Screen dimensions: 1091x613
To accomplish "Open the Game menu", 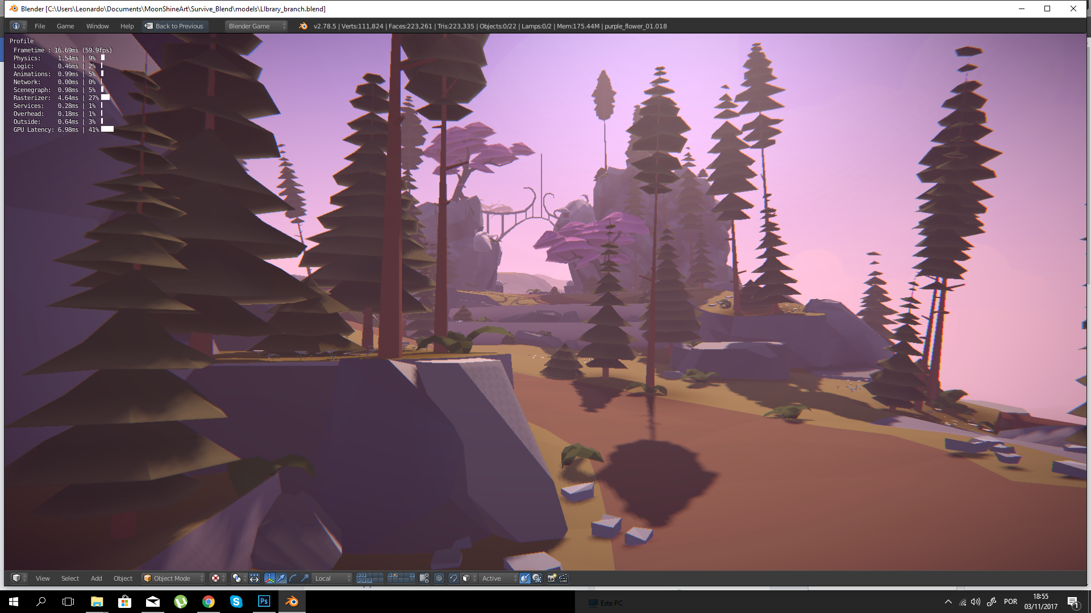I will [65, 26].
